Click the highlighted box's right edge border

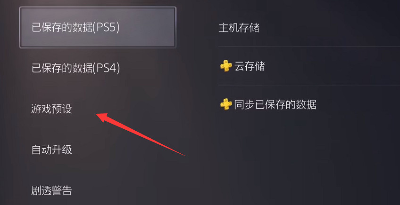(x=175, y=27)
